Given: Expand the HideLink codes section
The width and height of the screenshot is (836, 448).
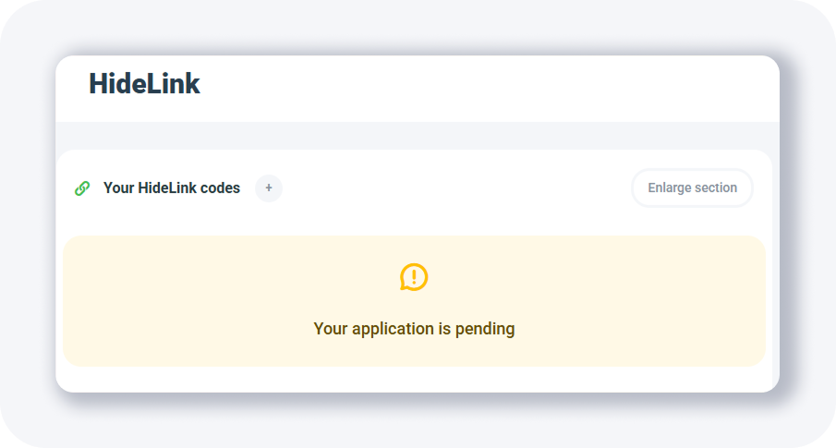Looking at the screenshot, I should point(692,188).
